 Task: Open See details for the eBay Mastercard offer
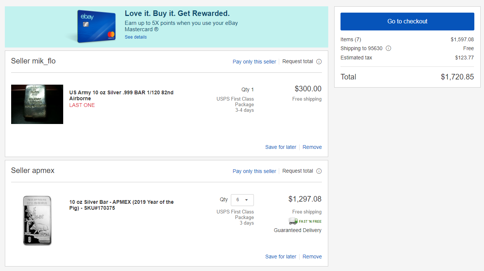pyautogui.click(x=136, y=37)
